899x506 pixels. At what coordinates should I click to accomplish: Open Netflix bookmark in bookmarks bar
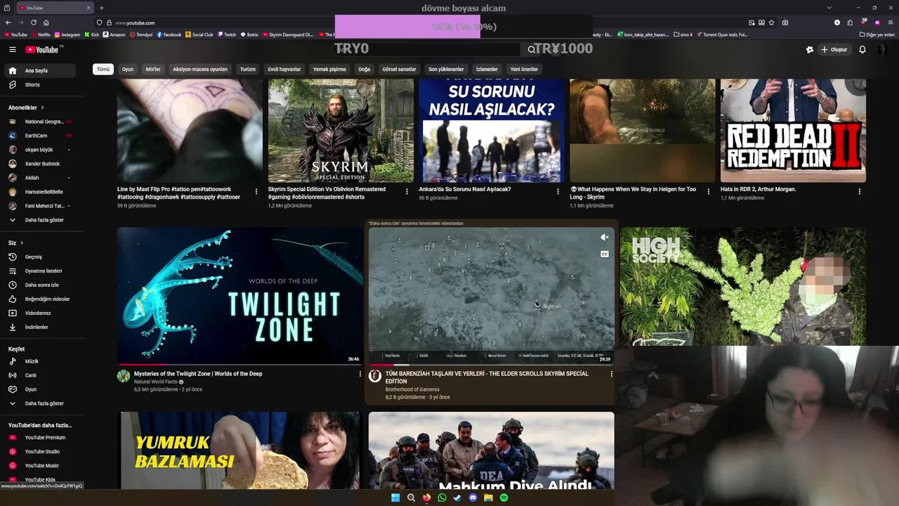pyautogui.click(x=41, y=34)
